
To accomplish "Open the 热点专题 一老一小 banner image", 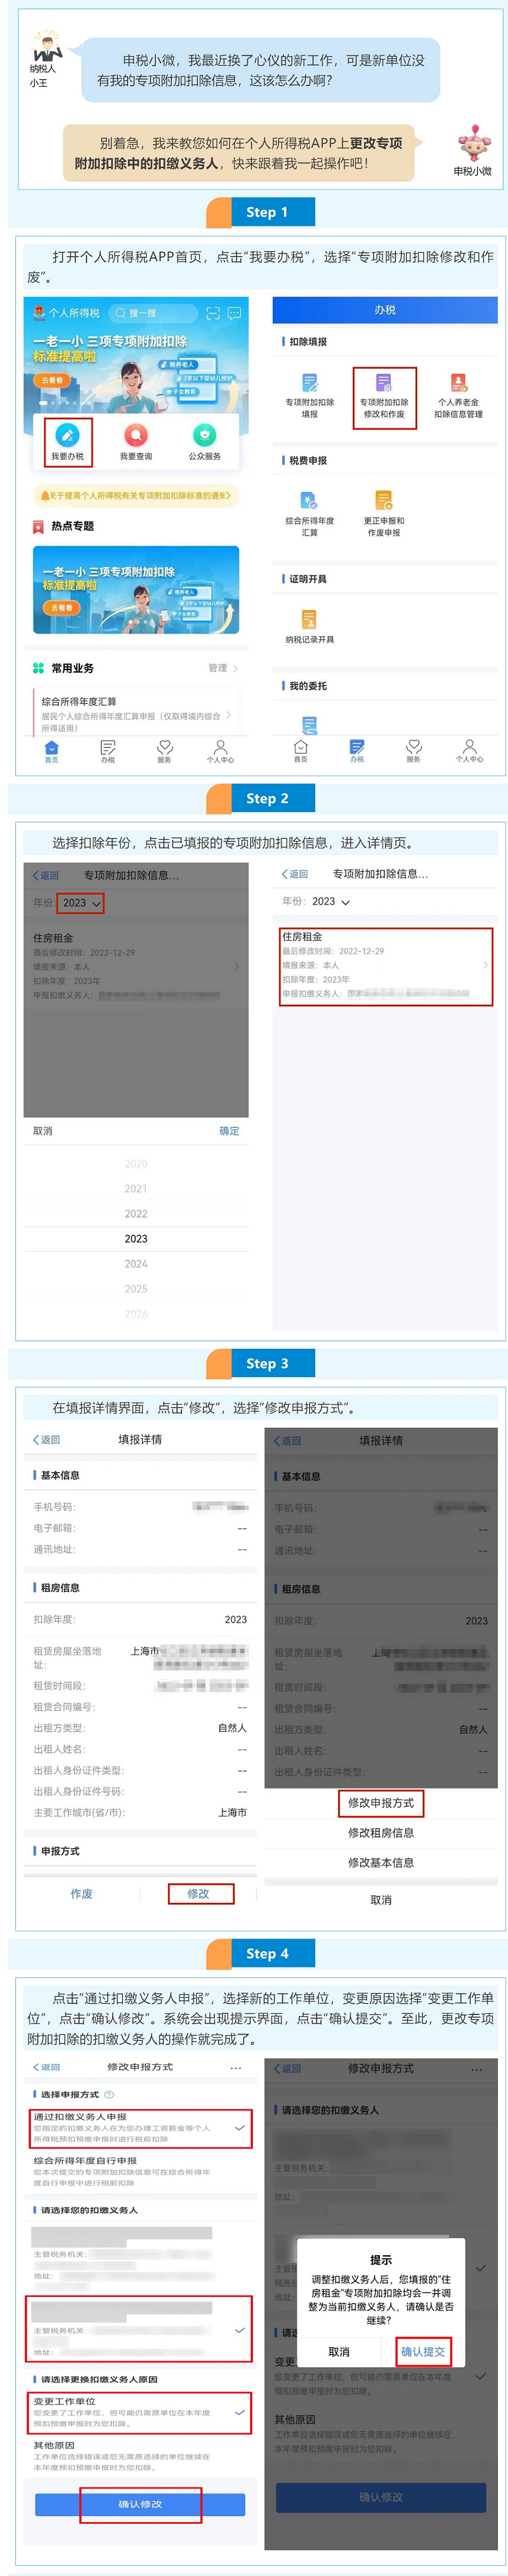I will click(x=136, y=589).
